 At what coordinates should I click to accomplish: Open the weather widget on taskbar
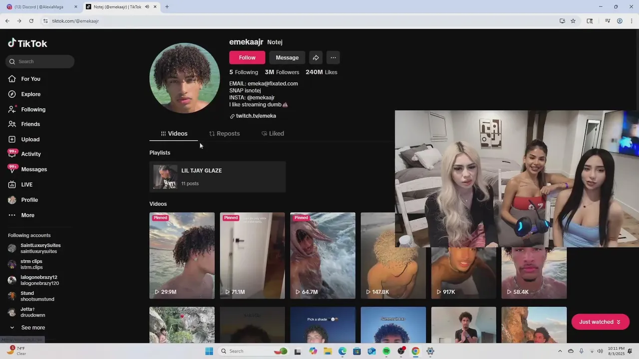(16, 351)
